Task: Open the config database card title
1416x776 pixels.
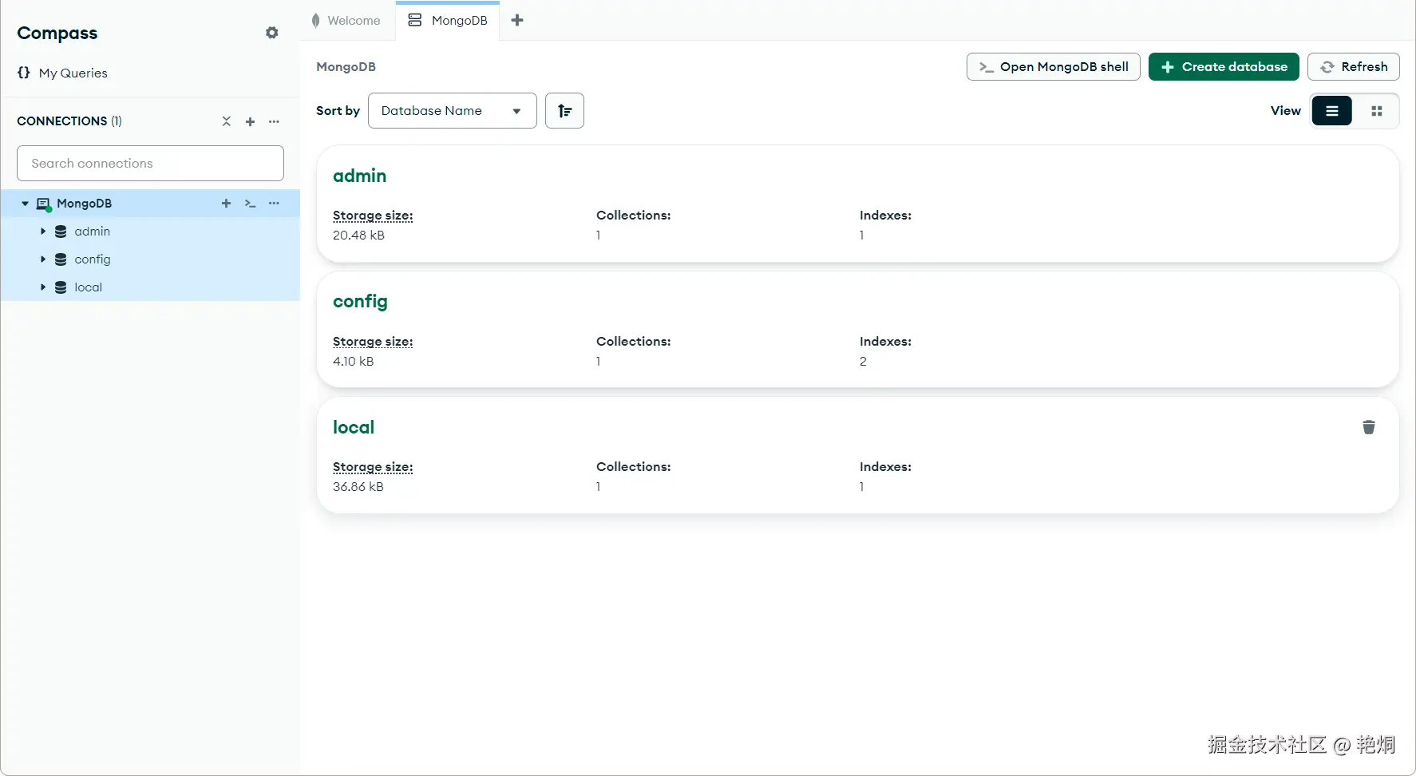Action: tap(360, 302)
